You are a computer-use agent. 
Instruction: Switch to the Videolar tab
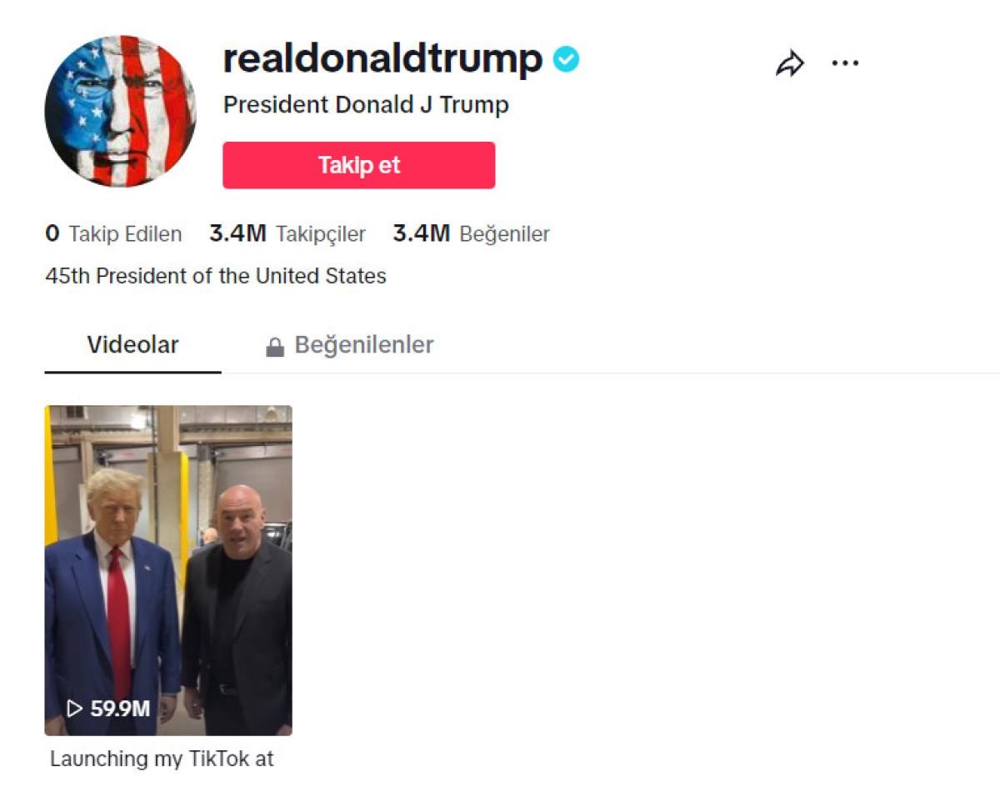click(133, 345)
